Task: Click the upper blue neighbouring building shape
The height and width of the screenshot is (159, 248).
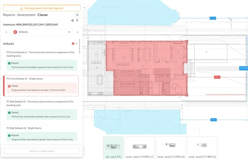Action: click(x=133, y=13)
